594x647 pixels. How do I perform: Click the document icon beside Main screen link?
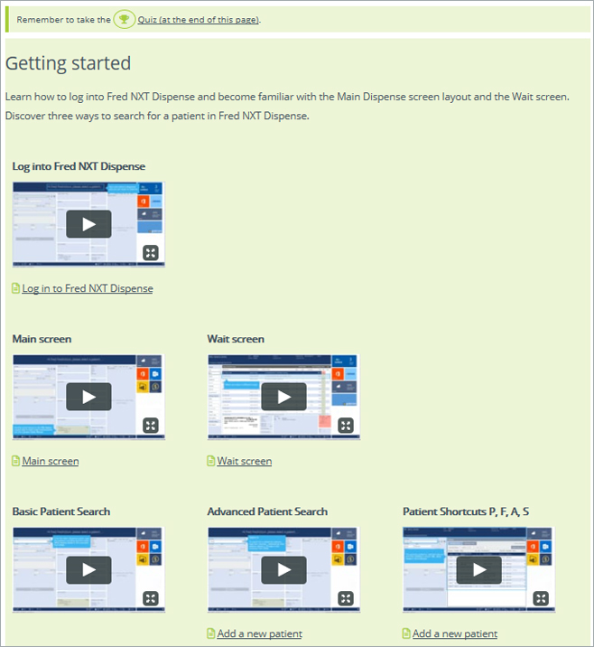[15, 461]
